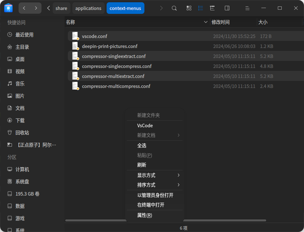
Task: Click the horizontal scrollbar in the file list
Action: (x=166, y=220)
